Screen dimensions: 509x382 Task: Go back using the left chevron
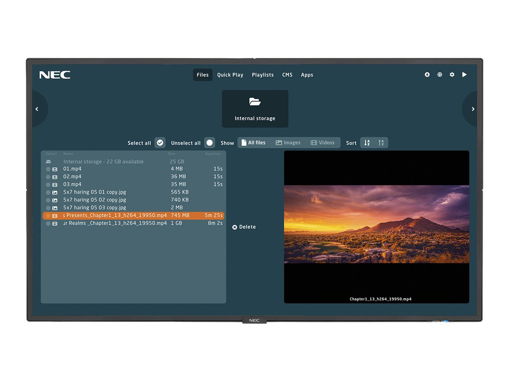(37, 109)
